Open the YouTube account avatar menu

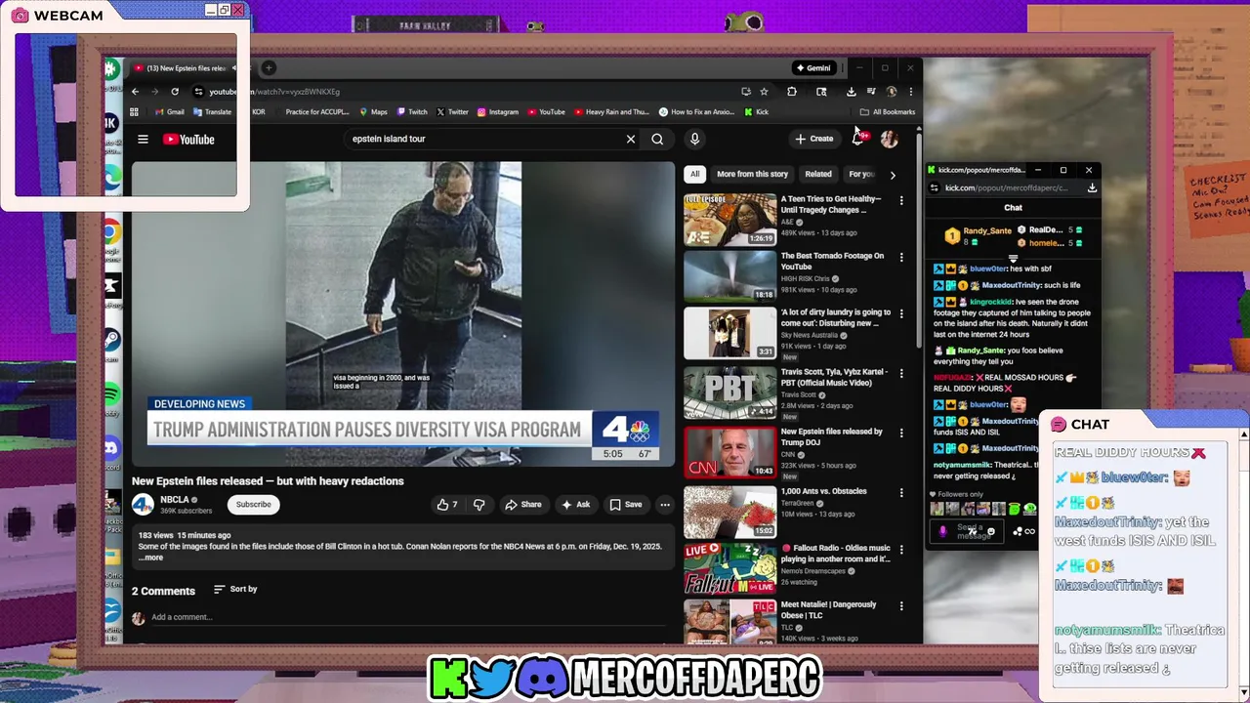(889, 139)
